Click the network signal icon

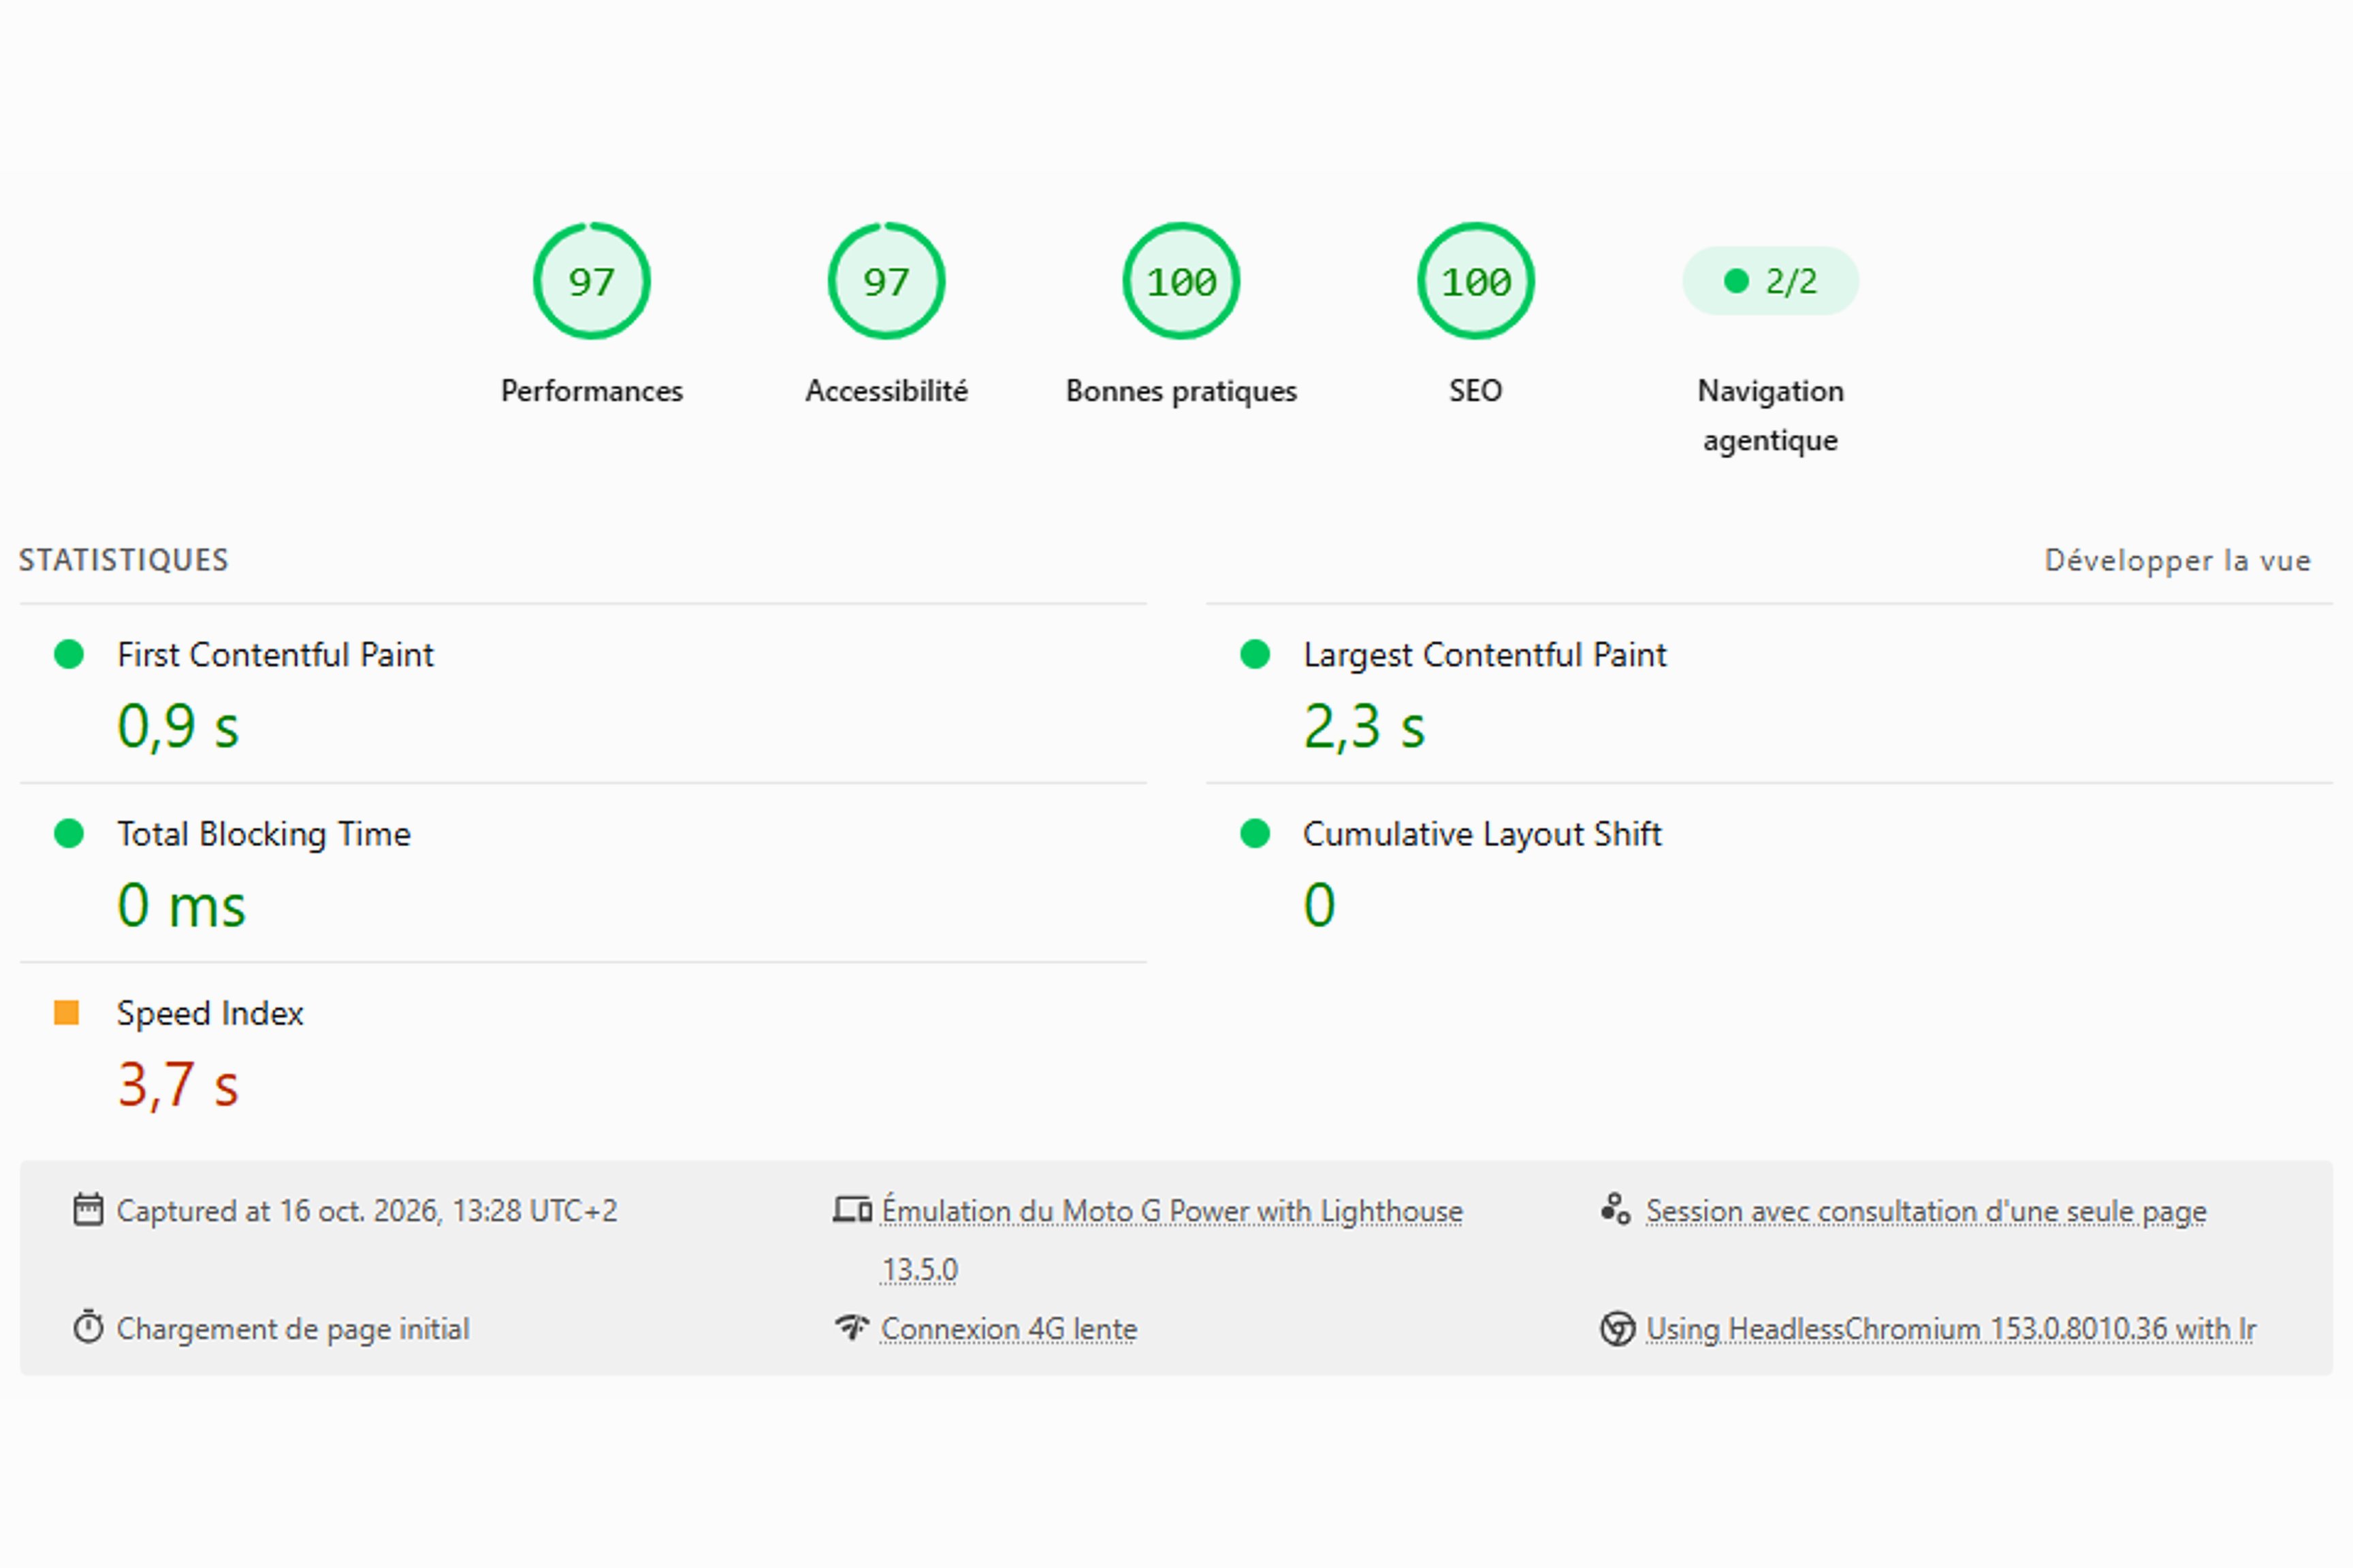[x=852, y=1327]
